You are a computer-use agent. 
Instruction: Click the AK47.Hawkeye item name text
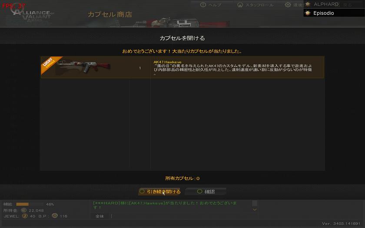tap(167, 62)
